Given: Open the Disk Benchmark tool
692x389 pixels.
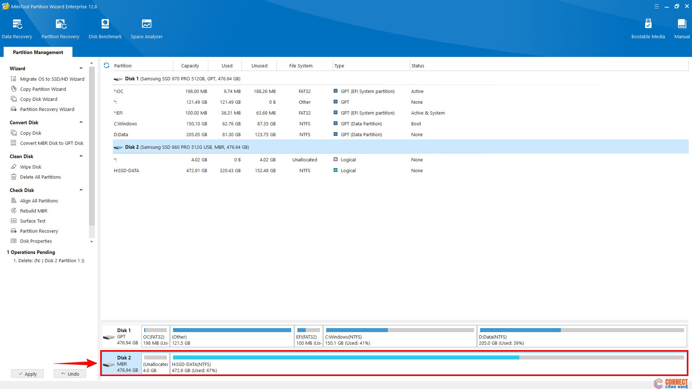Looking at the screenshot, I should pos(105,29).
